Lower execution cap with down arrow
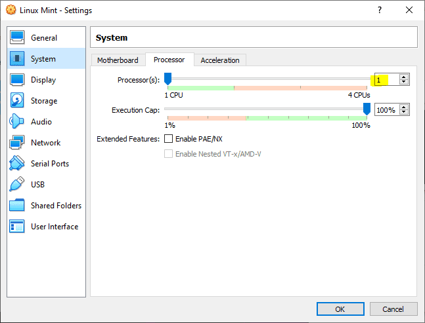425x323 pixels. [404, 113]
